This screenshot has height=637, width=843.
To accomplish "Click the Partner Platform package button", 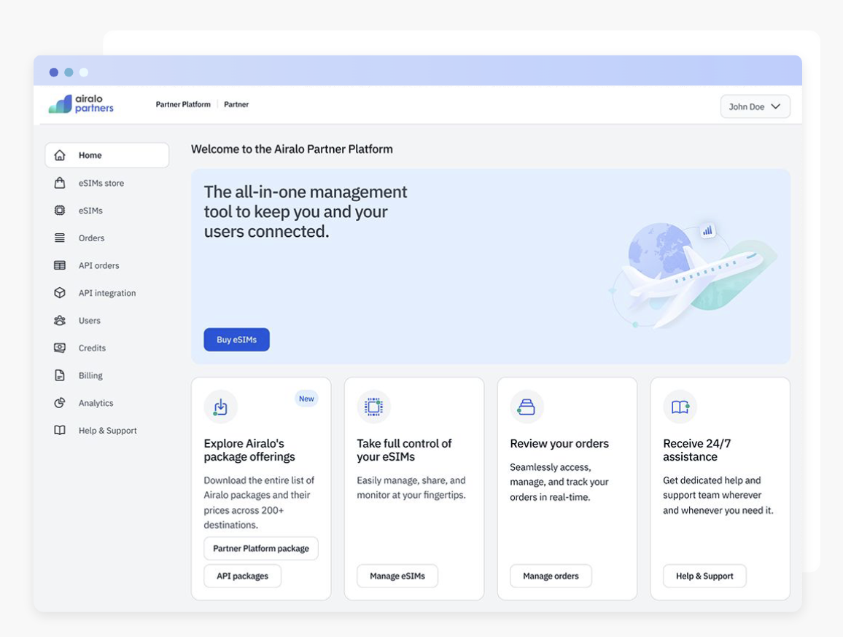I will [261, 548].
